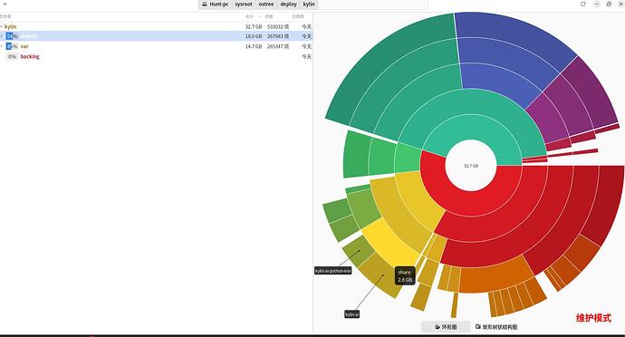Viewport: 625px width, 337px height.
Task: Click today's date in the backing row
Action: click(306, 57)
